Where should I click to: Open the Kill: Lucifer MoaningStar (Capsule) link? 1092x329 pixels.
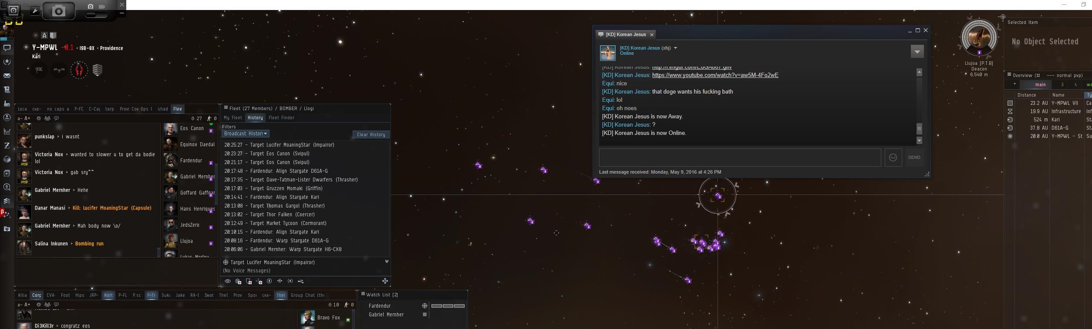(x=112, y=208)
